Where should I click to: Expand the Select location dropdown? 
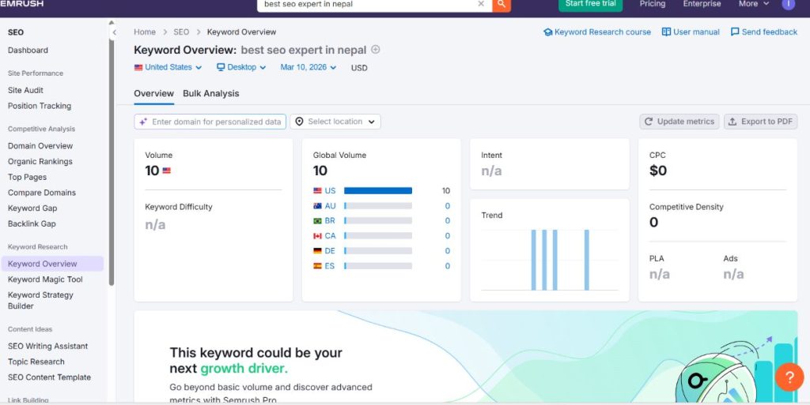(x=335, y=122)
